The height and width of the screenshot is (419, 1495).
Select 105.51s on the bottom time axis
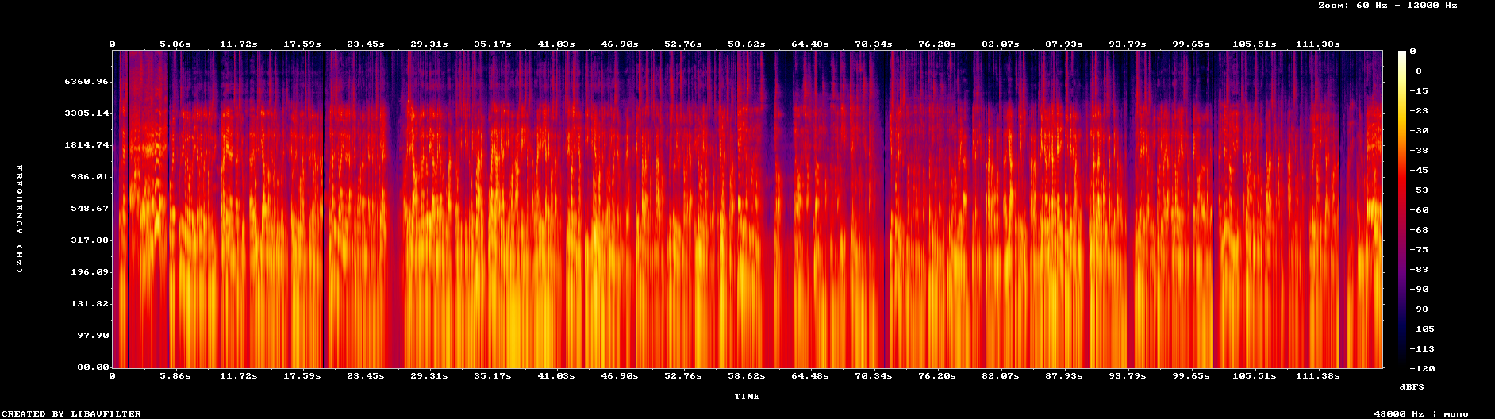pyautogui.click(x=1255, y=375)
